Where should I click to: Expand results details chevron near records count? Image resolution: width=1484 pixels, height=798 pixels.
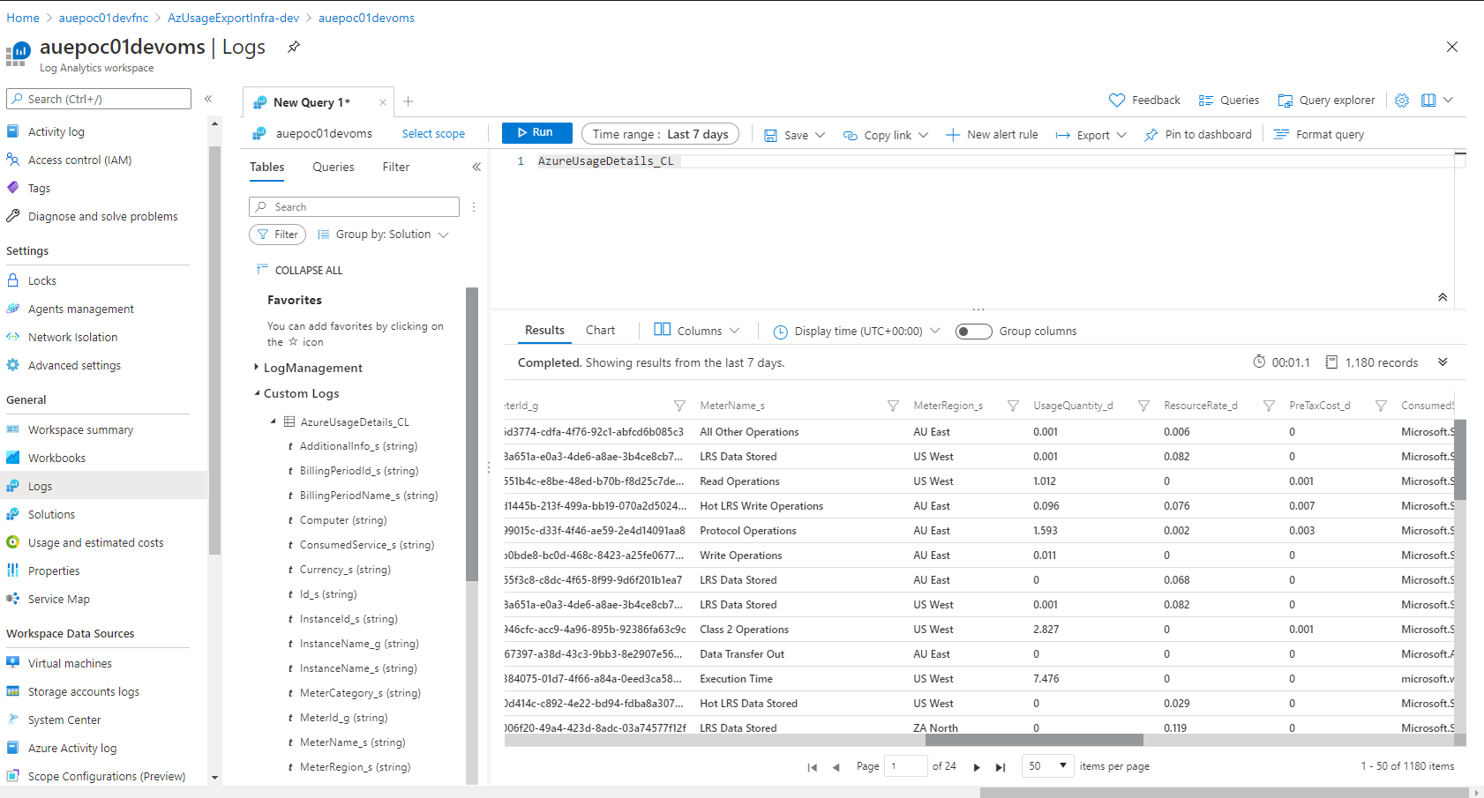point(1443,362)
